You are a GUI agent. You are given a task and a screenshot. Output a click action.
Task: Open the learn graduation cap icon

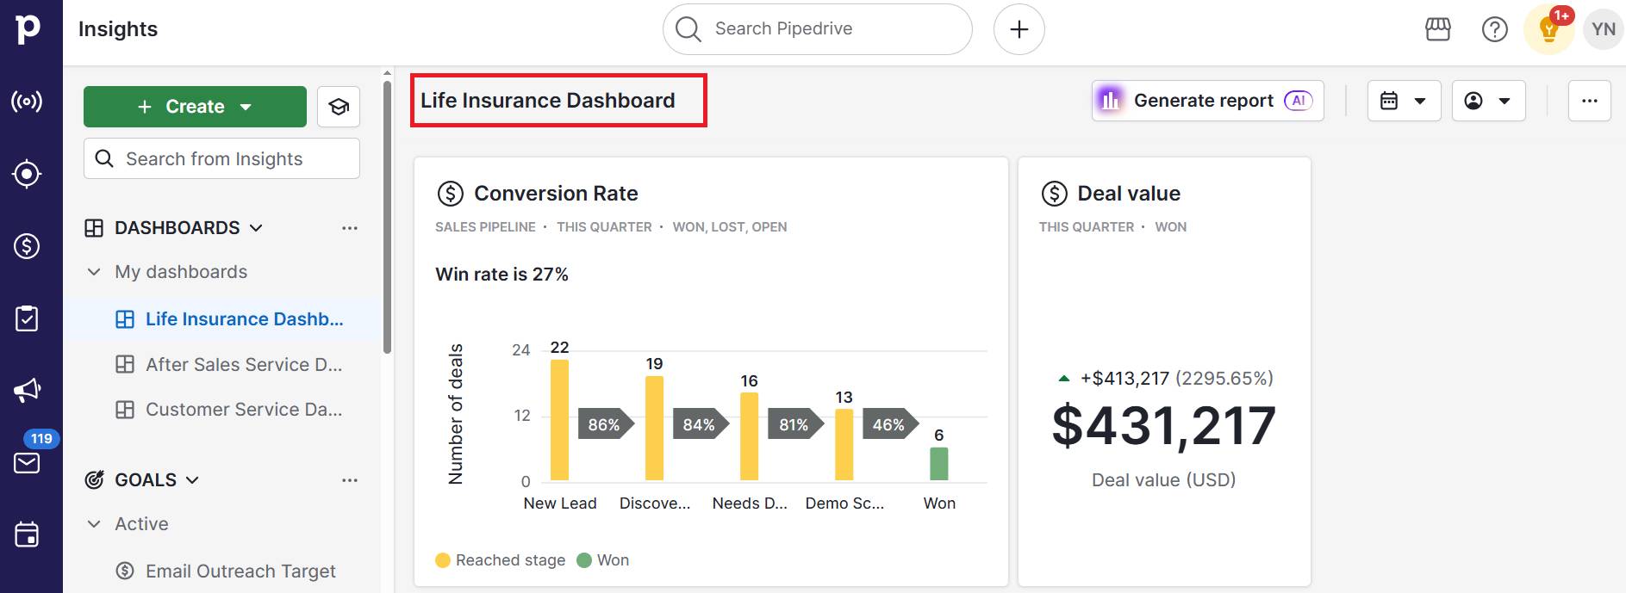coord(339,107)
